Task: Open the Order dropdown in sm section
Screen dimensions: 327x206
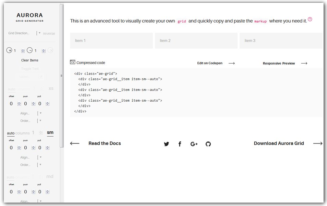Action: [40, 164]
